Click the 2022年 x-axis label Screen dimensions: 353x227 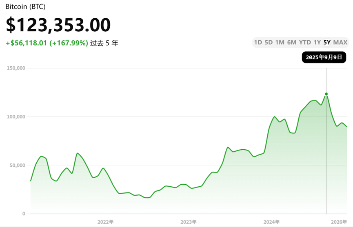tap(106, 222)
